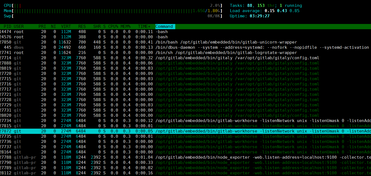
Task: Click the 0:01.04 time value of node_exporter
Action: point(144,157)
